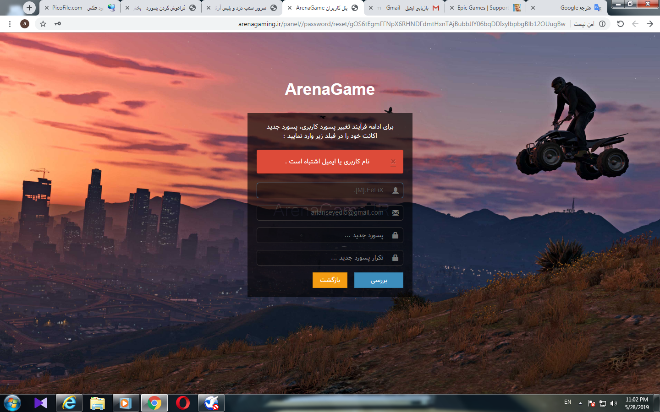
Task: Close the PicoFile.com tab
Action: 47,8
